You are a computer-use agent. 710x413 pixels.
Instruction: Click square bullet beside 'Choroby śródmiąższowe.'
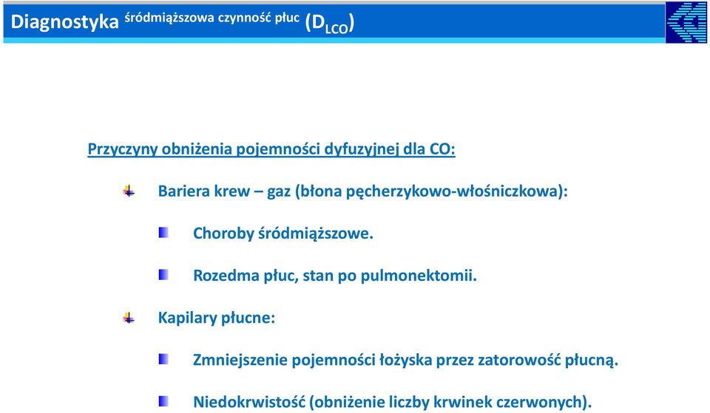click(x=163, y=233)
